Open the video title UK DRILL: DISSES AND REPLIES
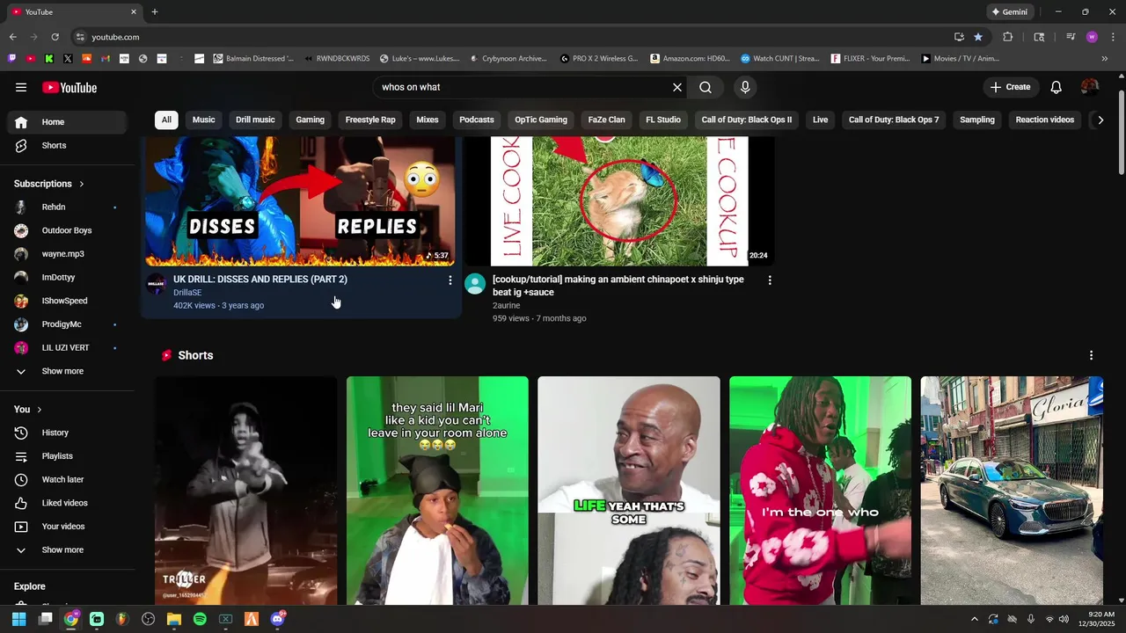This screenshot has height=633, width=1126. (x=260, y=280)
